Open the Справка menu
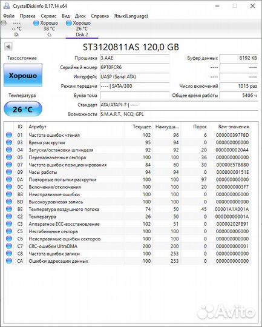 pyautogui.click(x=100, y=16)
